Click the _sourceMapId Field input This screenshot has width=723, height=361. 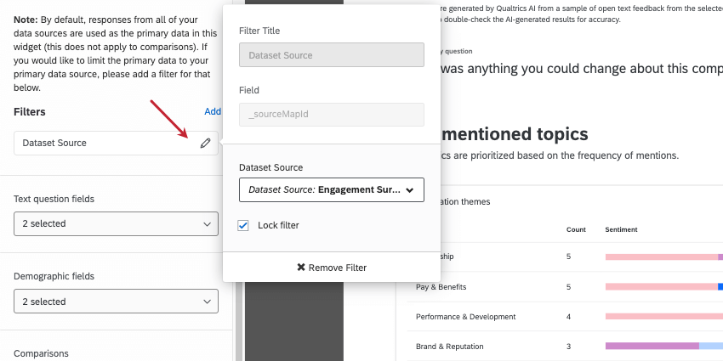tap(332, 115)
